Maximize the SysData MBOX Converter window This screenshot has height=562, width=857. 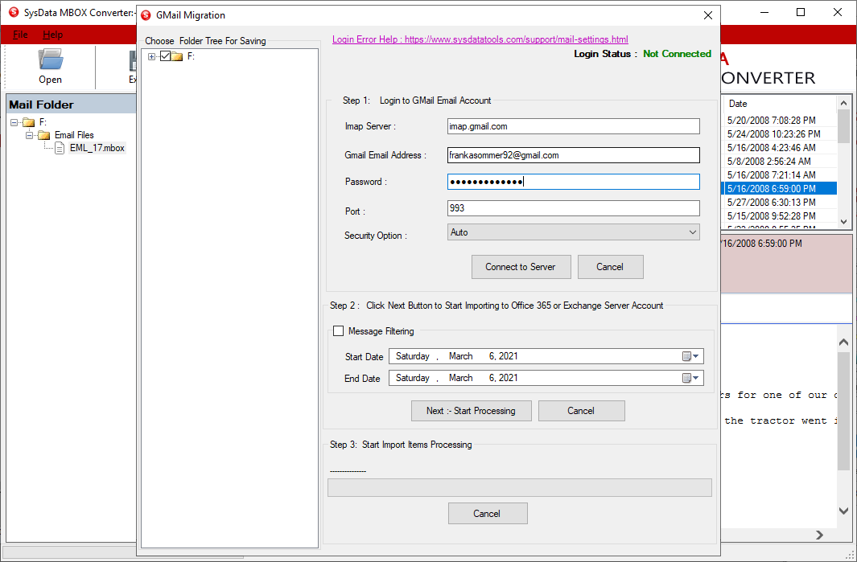[801, 12]
